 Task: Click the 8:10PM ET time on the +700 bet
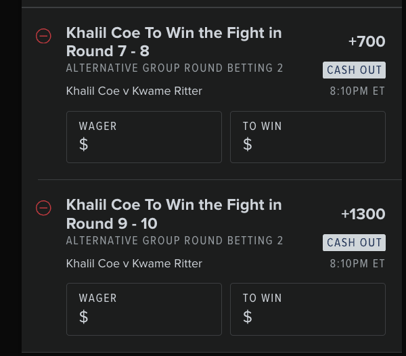(357, 91)
